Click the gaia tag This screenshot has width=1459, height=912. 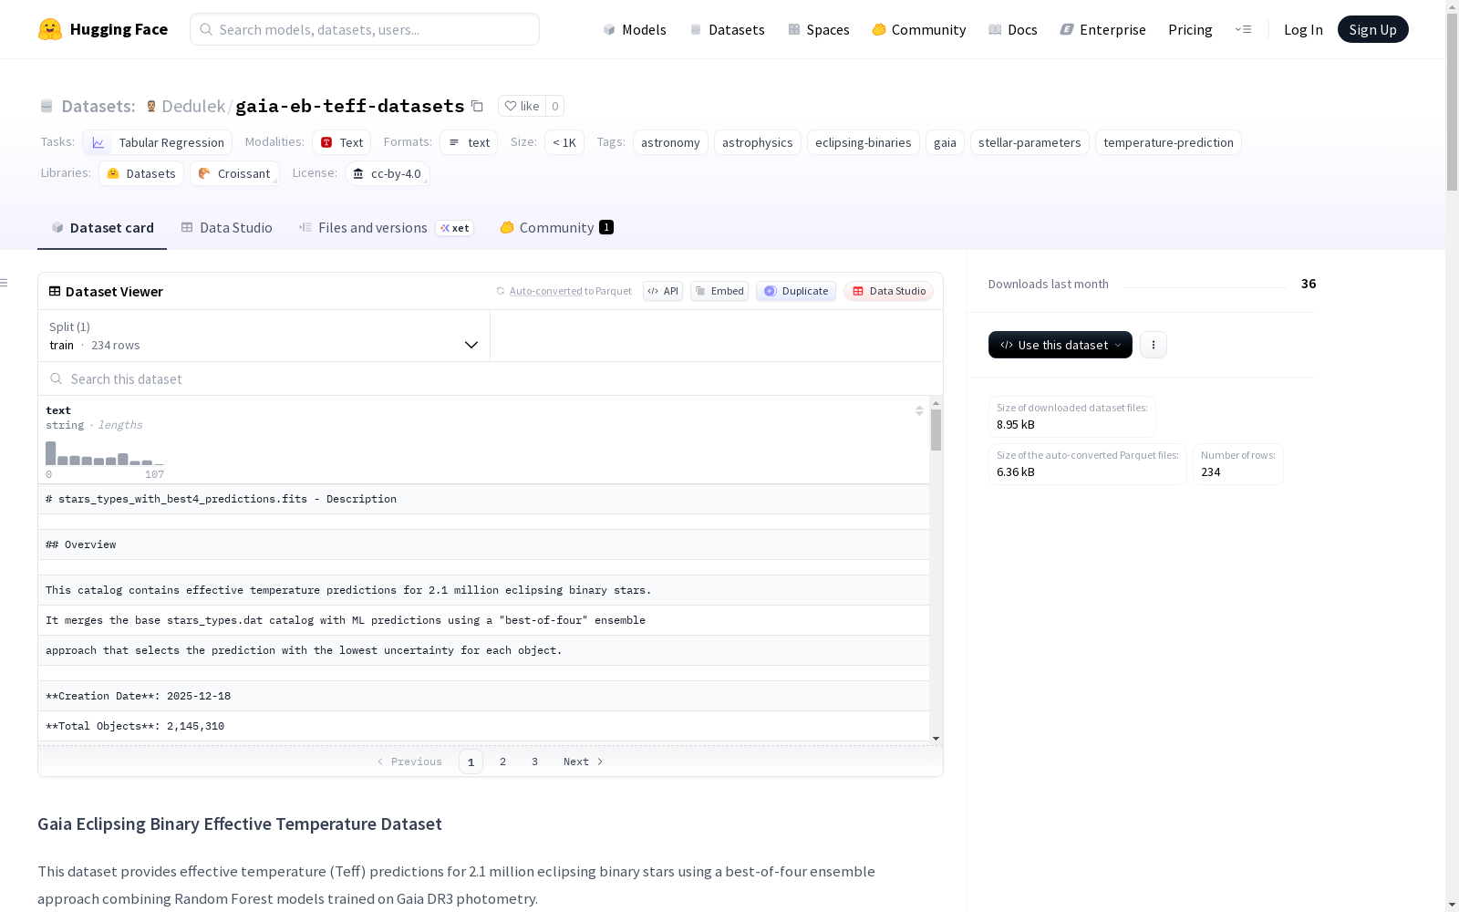(945, 142)
